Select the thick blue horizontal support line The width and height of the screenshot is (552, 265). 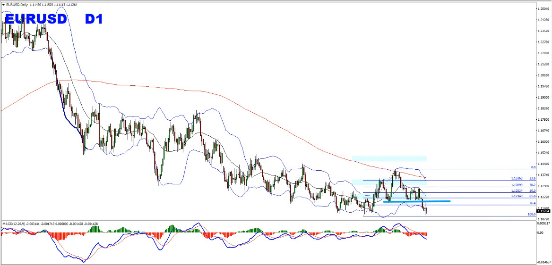tap(416, 201)
